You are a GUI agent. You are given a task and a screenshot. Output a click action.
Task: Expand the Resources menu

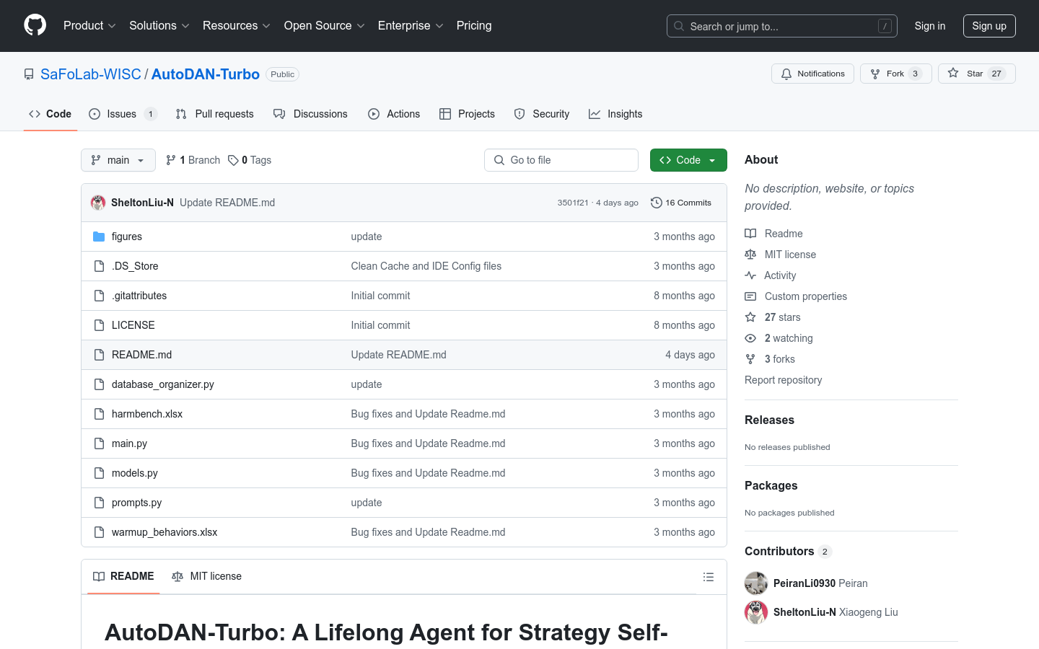tap(237, 26)
